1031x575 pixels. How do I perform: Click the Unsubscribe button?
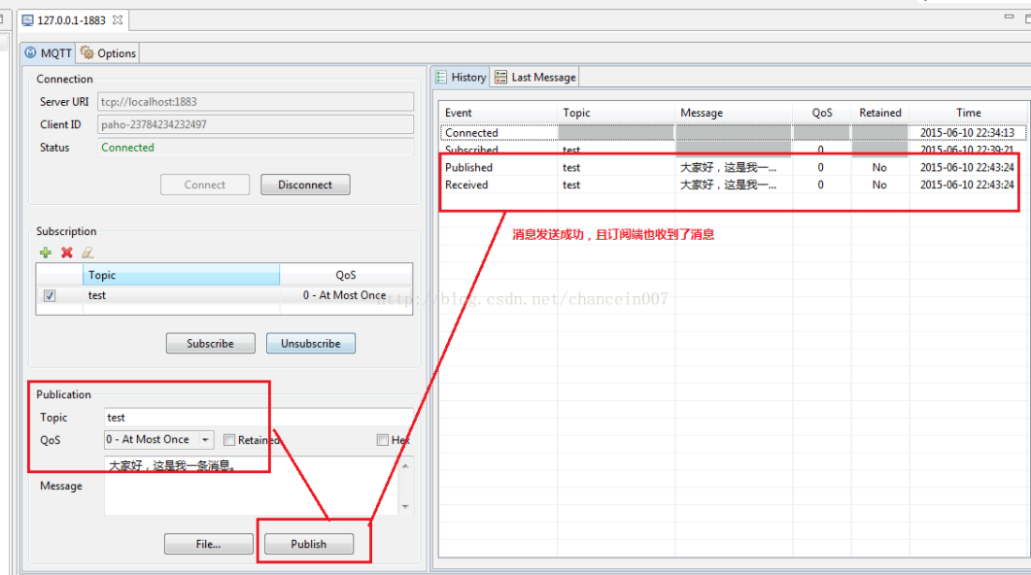tap(311, 343)
